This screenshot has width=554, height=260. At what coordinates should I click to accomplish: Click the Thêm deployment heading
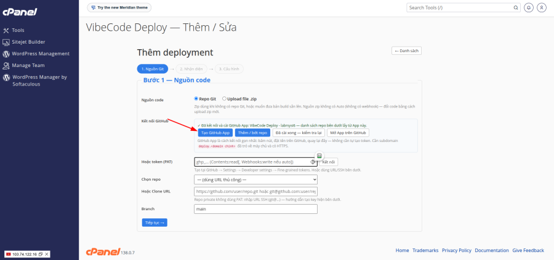[175, 53]
